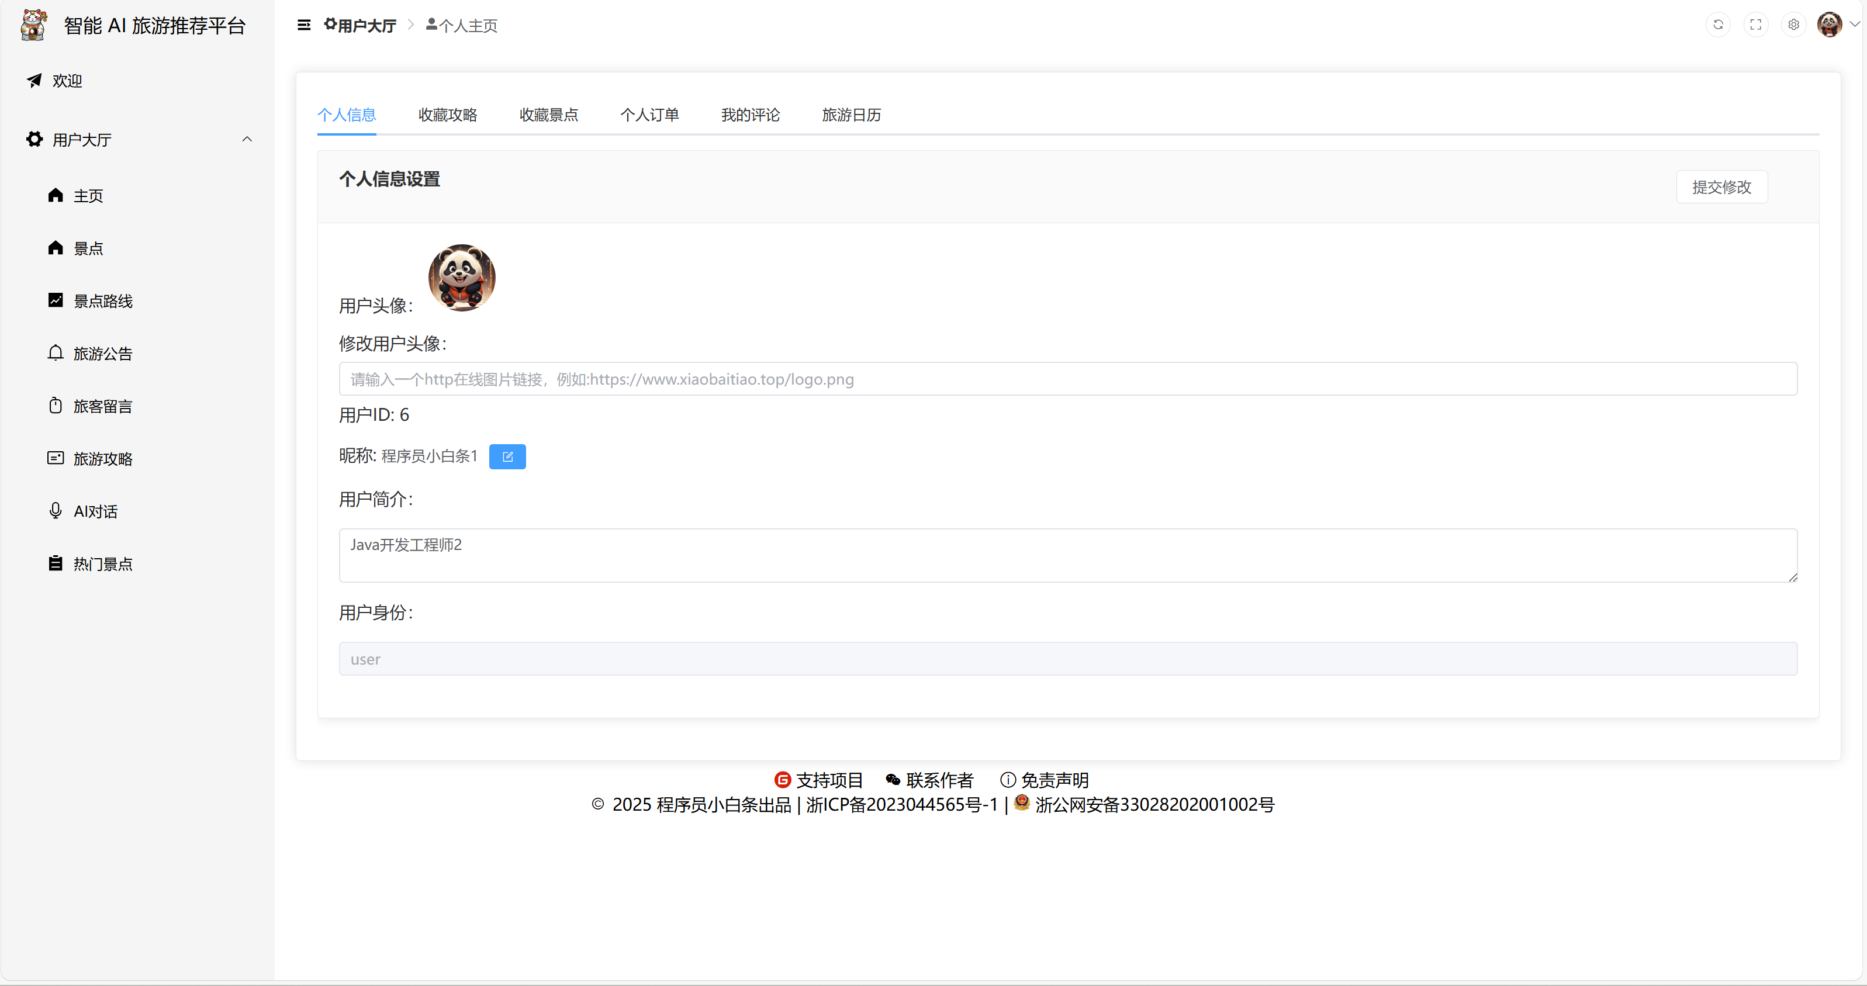The image size is (1867, 986).
Task: Open 旅游公告 bell menu item
Action: click(x=102, y=354)
